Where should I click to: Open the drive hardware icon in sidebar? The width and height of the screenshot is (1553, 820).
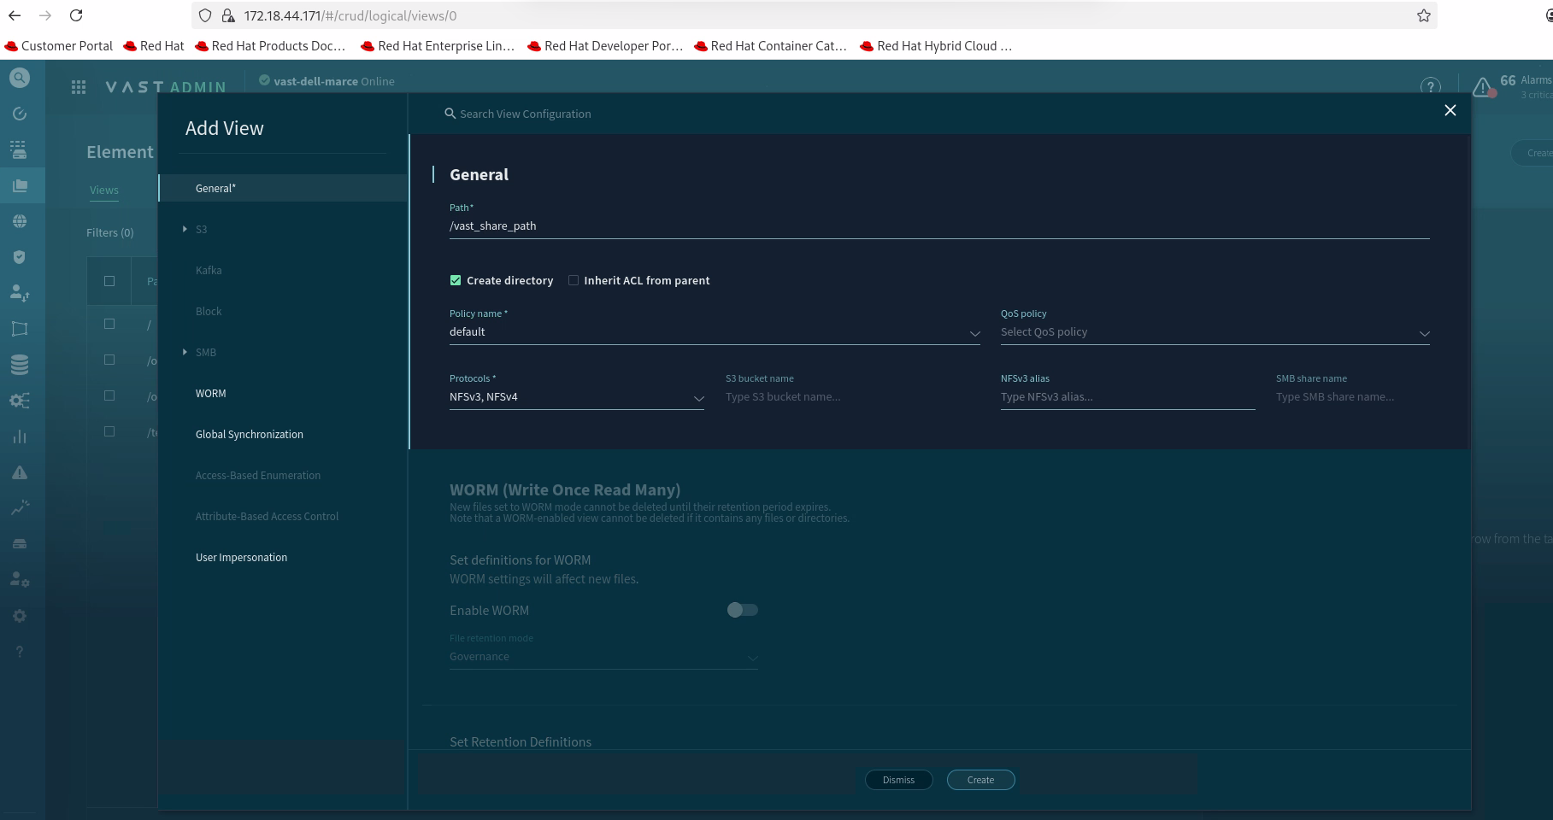(20, 544)
